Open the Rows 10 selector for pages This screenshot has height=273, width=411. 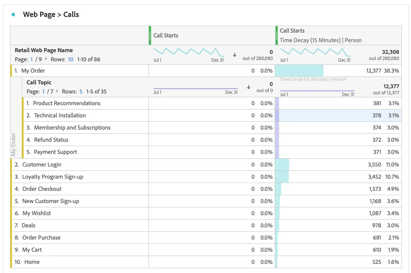[71, 60]
